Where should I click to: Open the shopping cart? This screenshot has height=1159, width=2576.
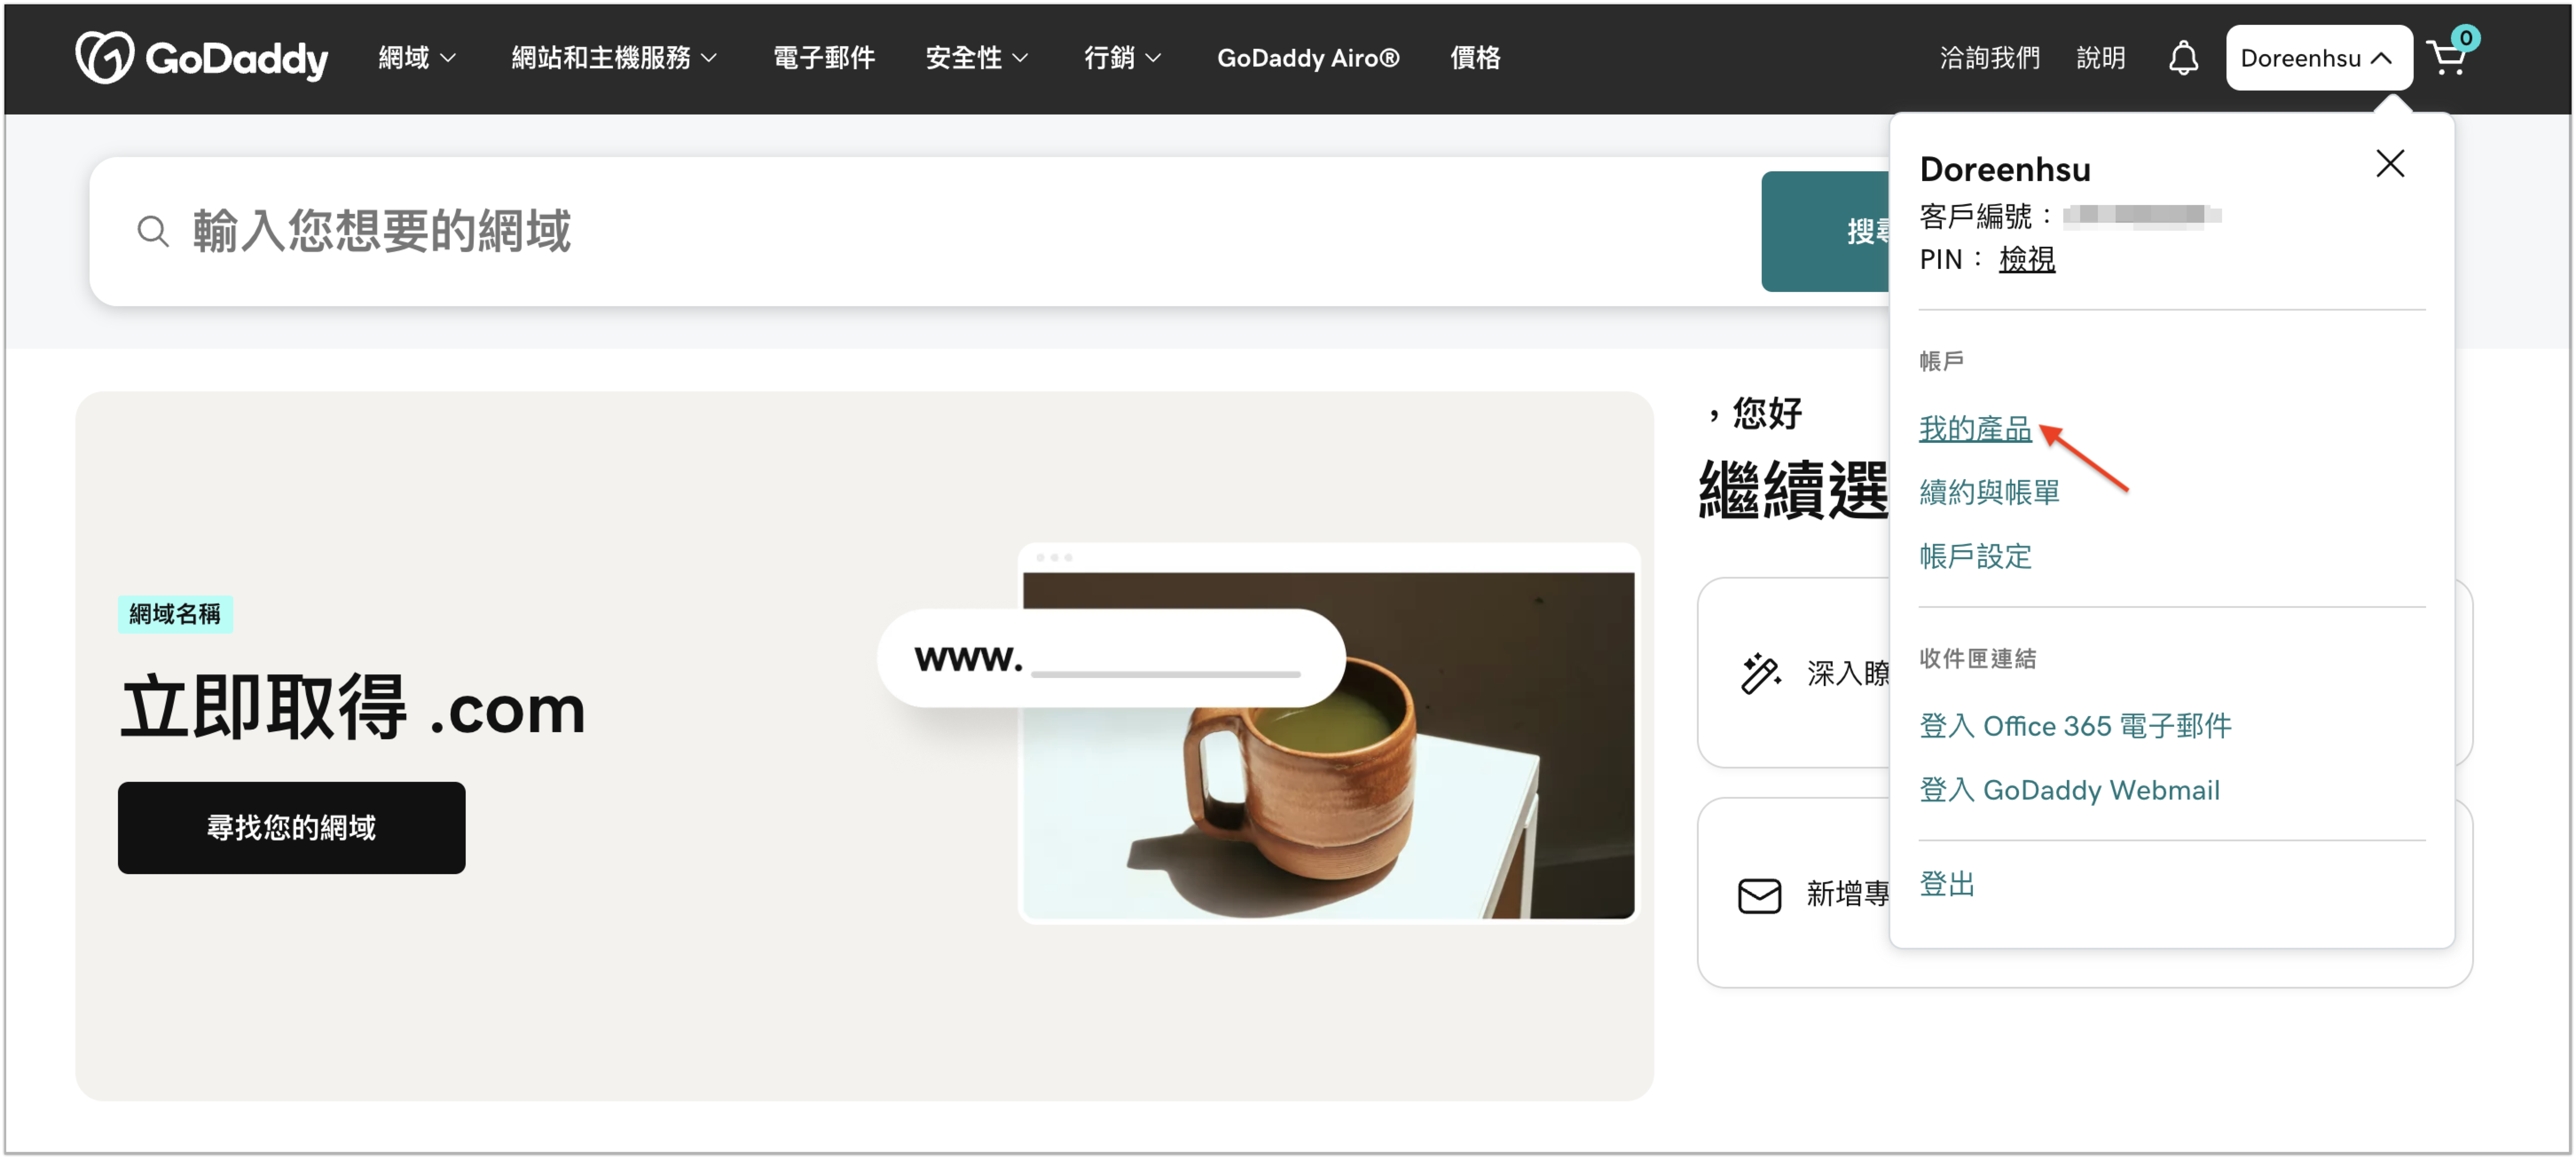pos(2450,54)
